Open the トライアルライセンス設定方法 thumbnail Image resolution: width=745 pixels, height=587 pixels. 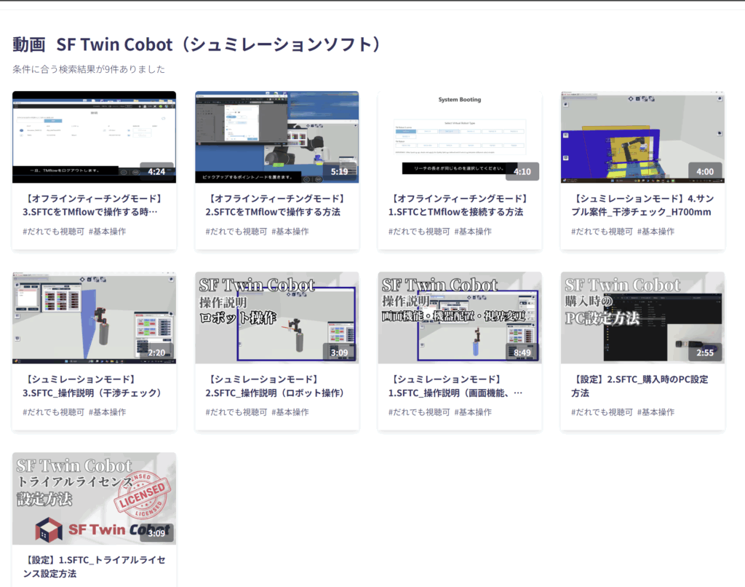point(94,499)
